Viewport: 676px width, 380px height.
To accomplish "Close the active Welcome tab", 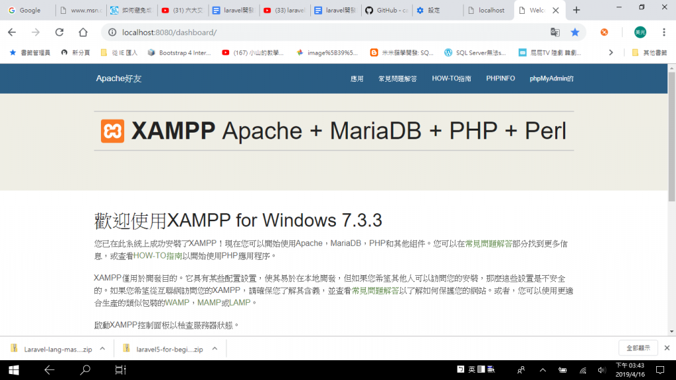I will coord(556,11).
